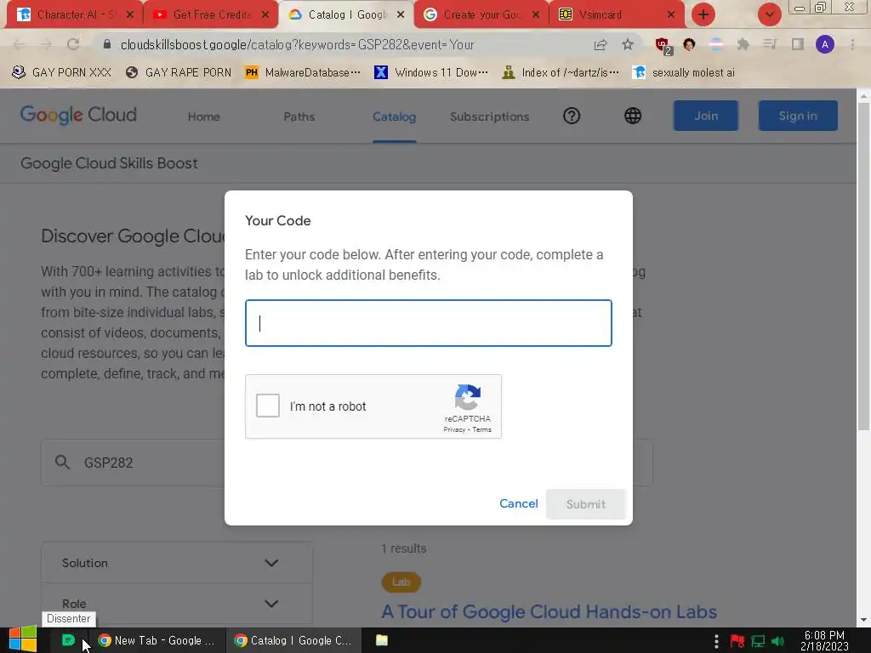Click the 1 results text

pos(404,548)
